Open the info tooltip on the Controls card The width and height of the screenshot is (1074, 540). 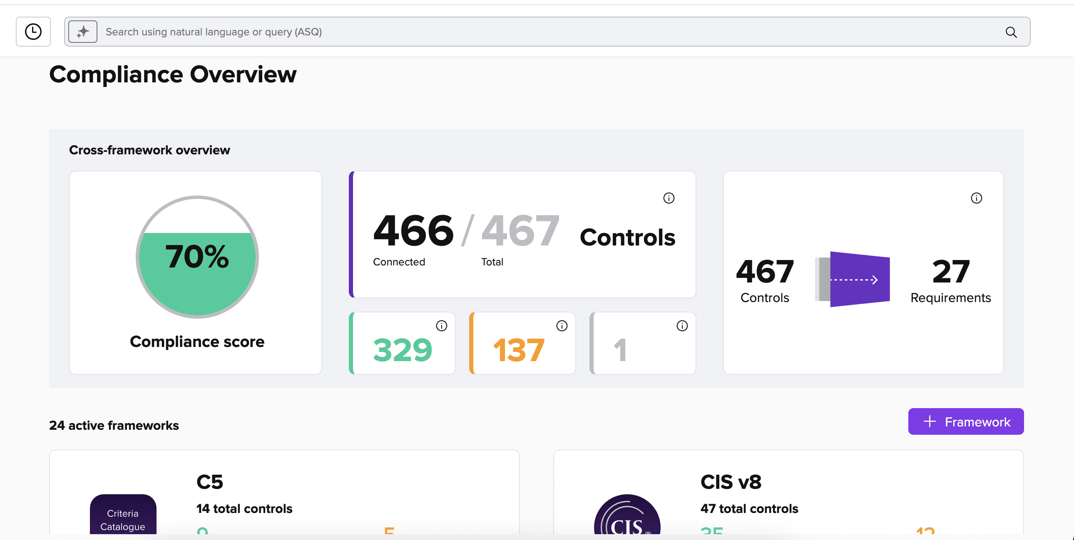[x=669, y=198]
